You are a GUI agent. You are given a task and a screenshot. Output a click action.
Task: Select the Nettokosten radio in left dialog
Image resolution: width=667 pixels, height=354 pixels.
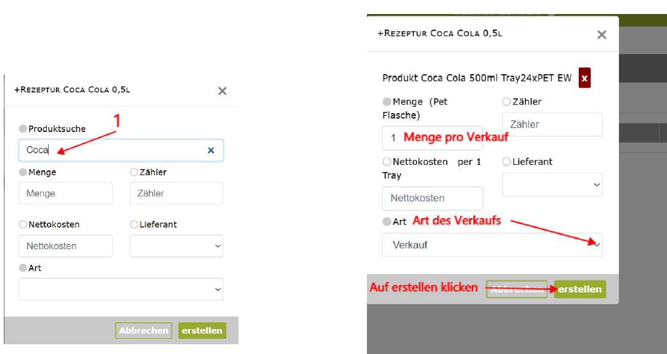click(x=23, y=224)
